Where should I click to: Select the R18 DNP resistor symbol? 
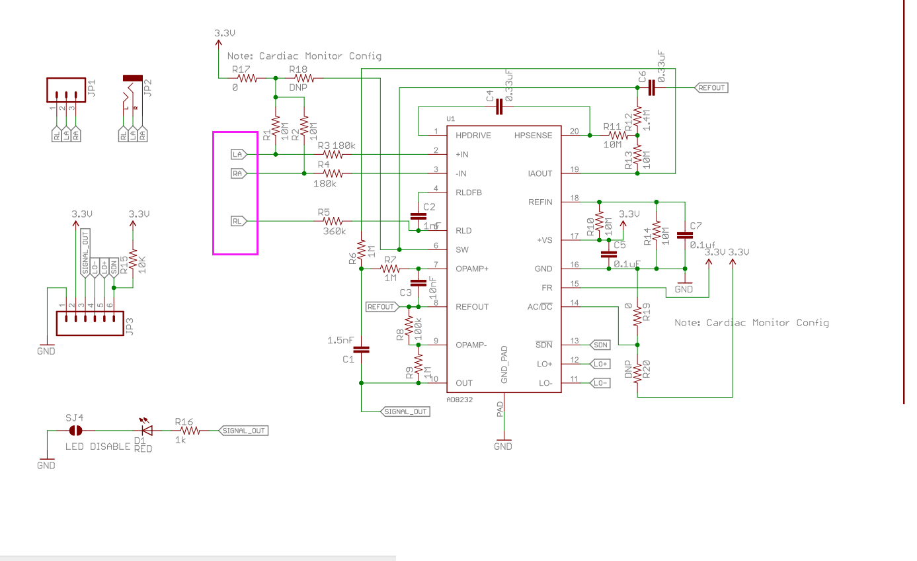pos(304,78)
